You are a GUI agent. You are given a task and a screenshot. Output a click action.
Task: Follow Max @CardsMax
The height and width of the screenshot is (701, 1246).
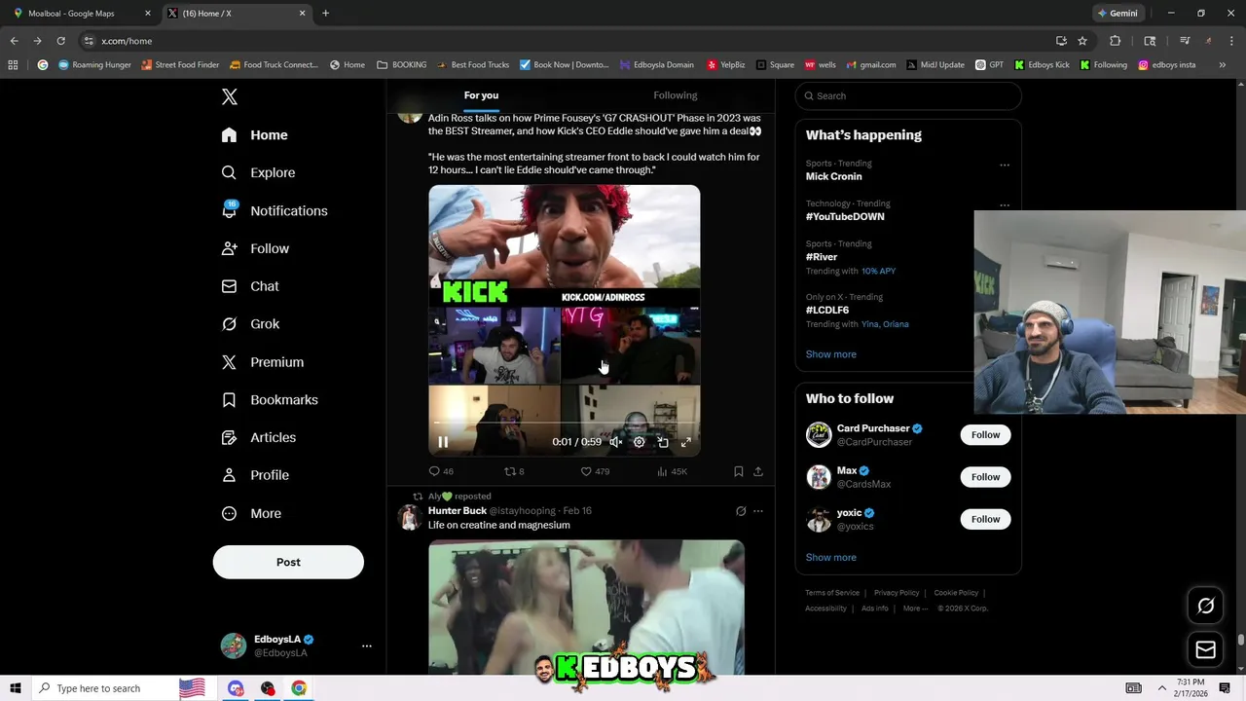tap(985, 477)
